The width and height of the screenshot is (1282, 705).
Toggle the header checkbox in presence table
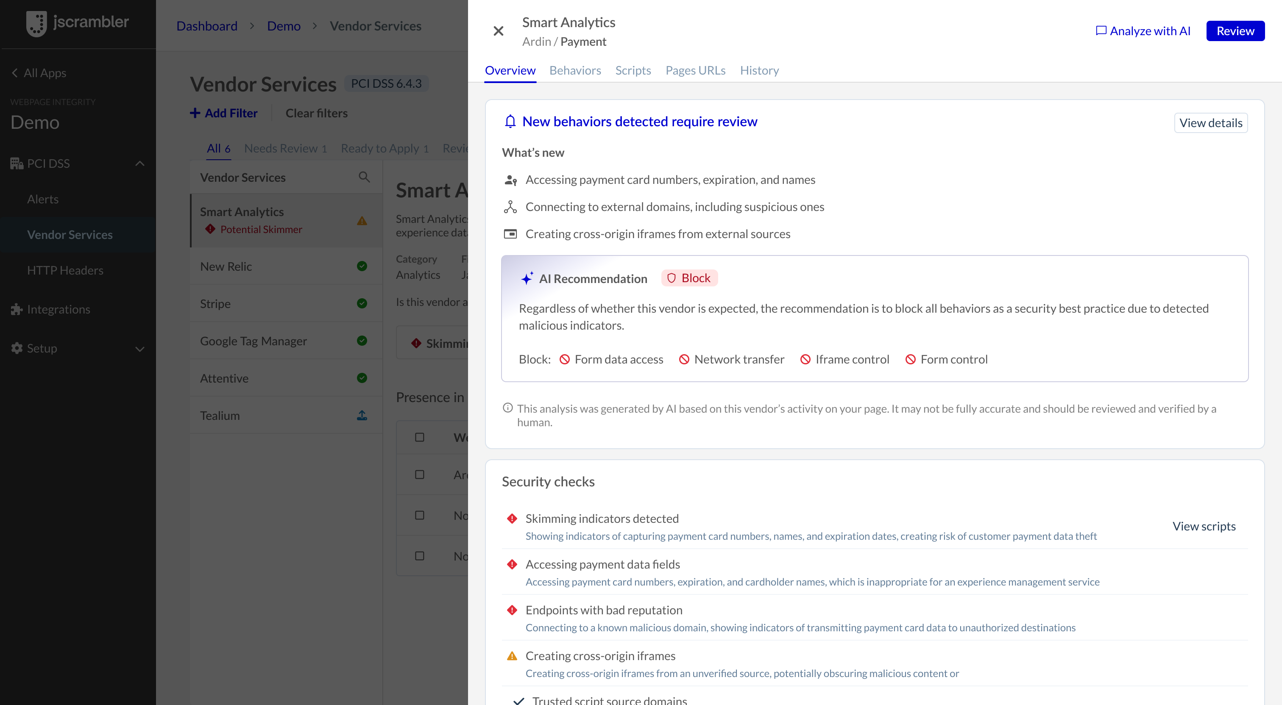point(420,437)
